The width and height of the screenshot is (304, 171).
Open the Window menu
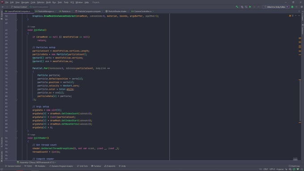coord(79,2)
